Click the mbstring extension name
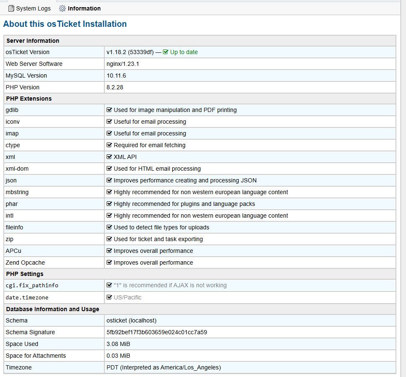This screenshot has height=377, width=406. 17,192
